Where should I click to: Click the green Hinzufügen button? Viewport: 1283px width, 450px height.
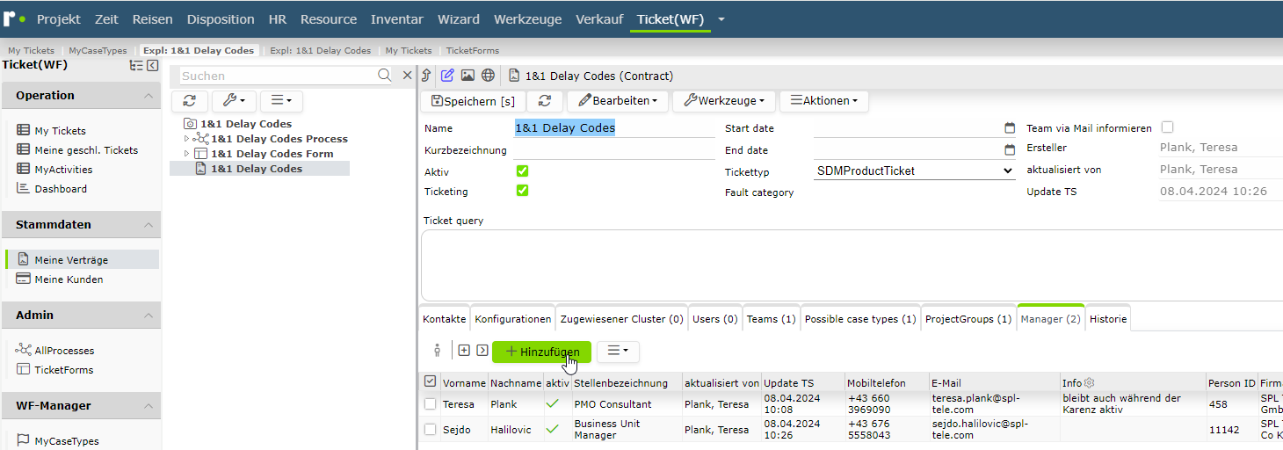(542, 352)
